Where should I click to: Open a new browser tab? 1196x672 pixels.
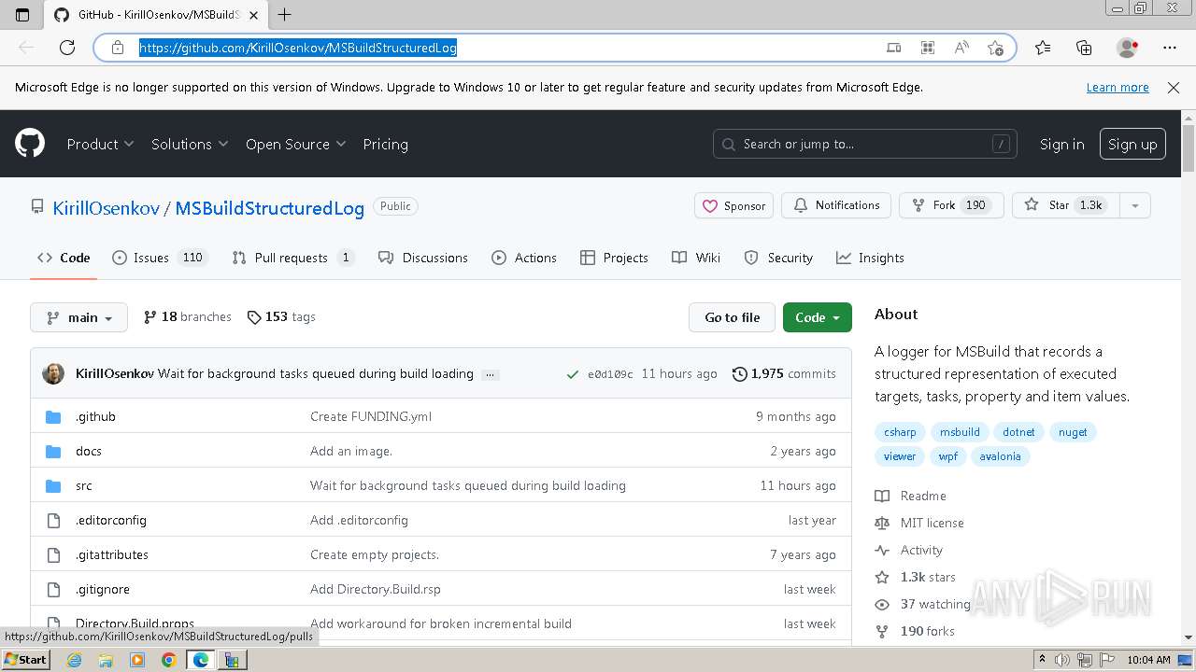(285, 14)
